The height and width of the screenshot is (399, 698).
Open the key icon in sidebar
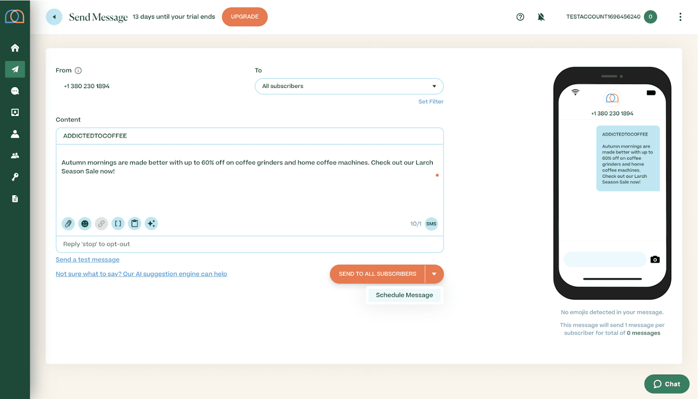15,177
